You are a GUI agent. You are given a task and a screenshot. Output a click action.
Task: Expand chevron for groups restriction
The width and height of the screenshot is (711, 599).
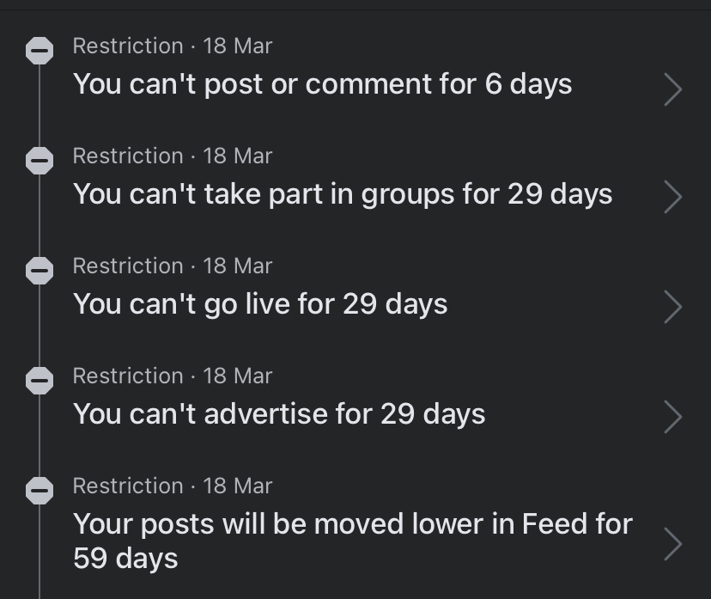(x=673, y=197)
